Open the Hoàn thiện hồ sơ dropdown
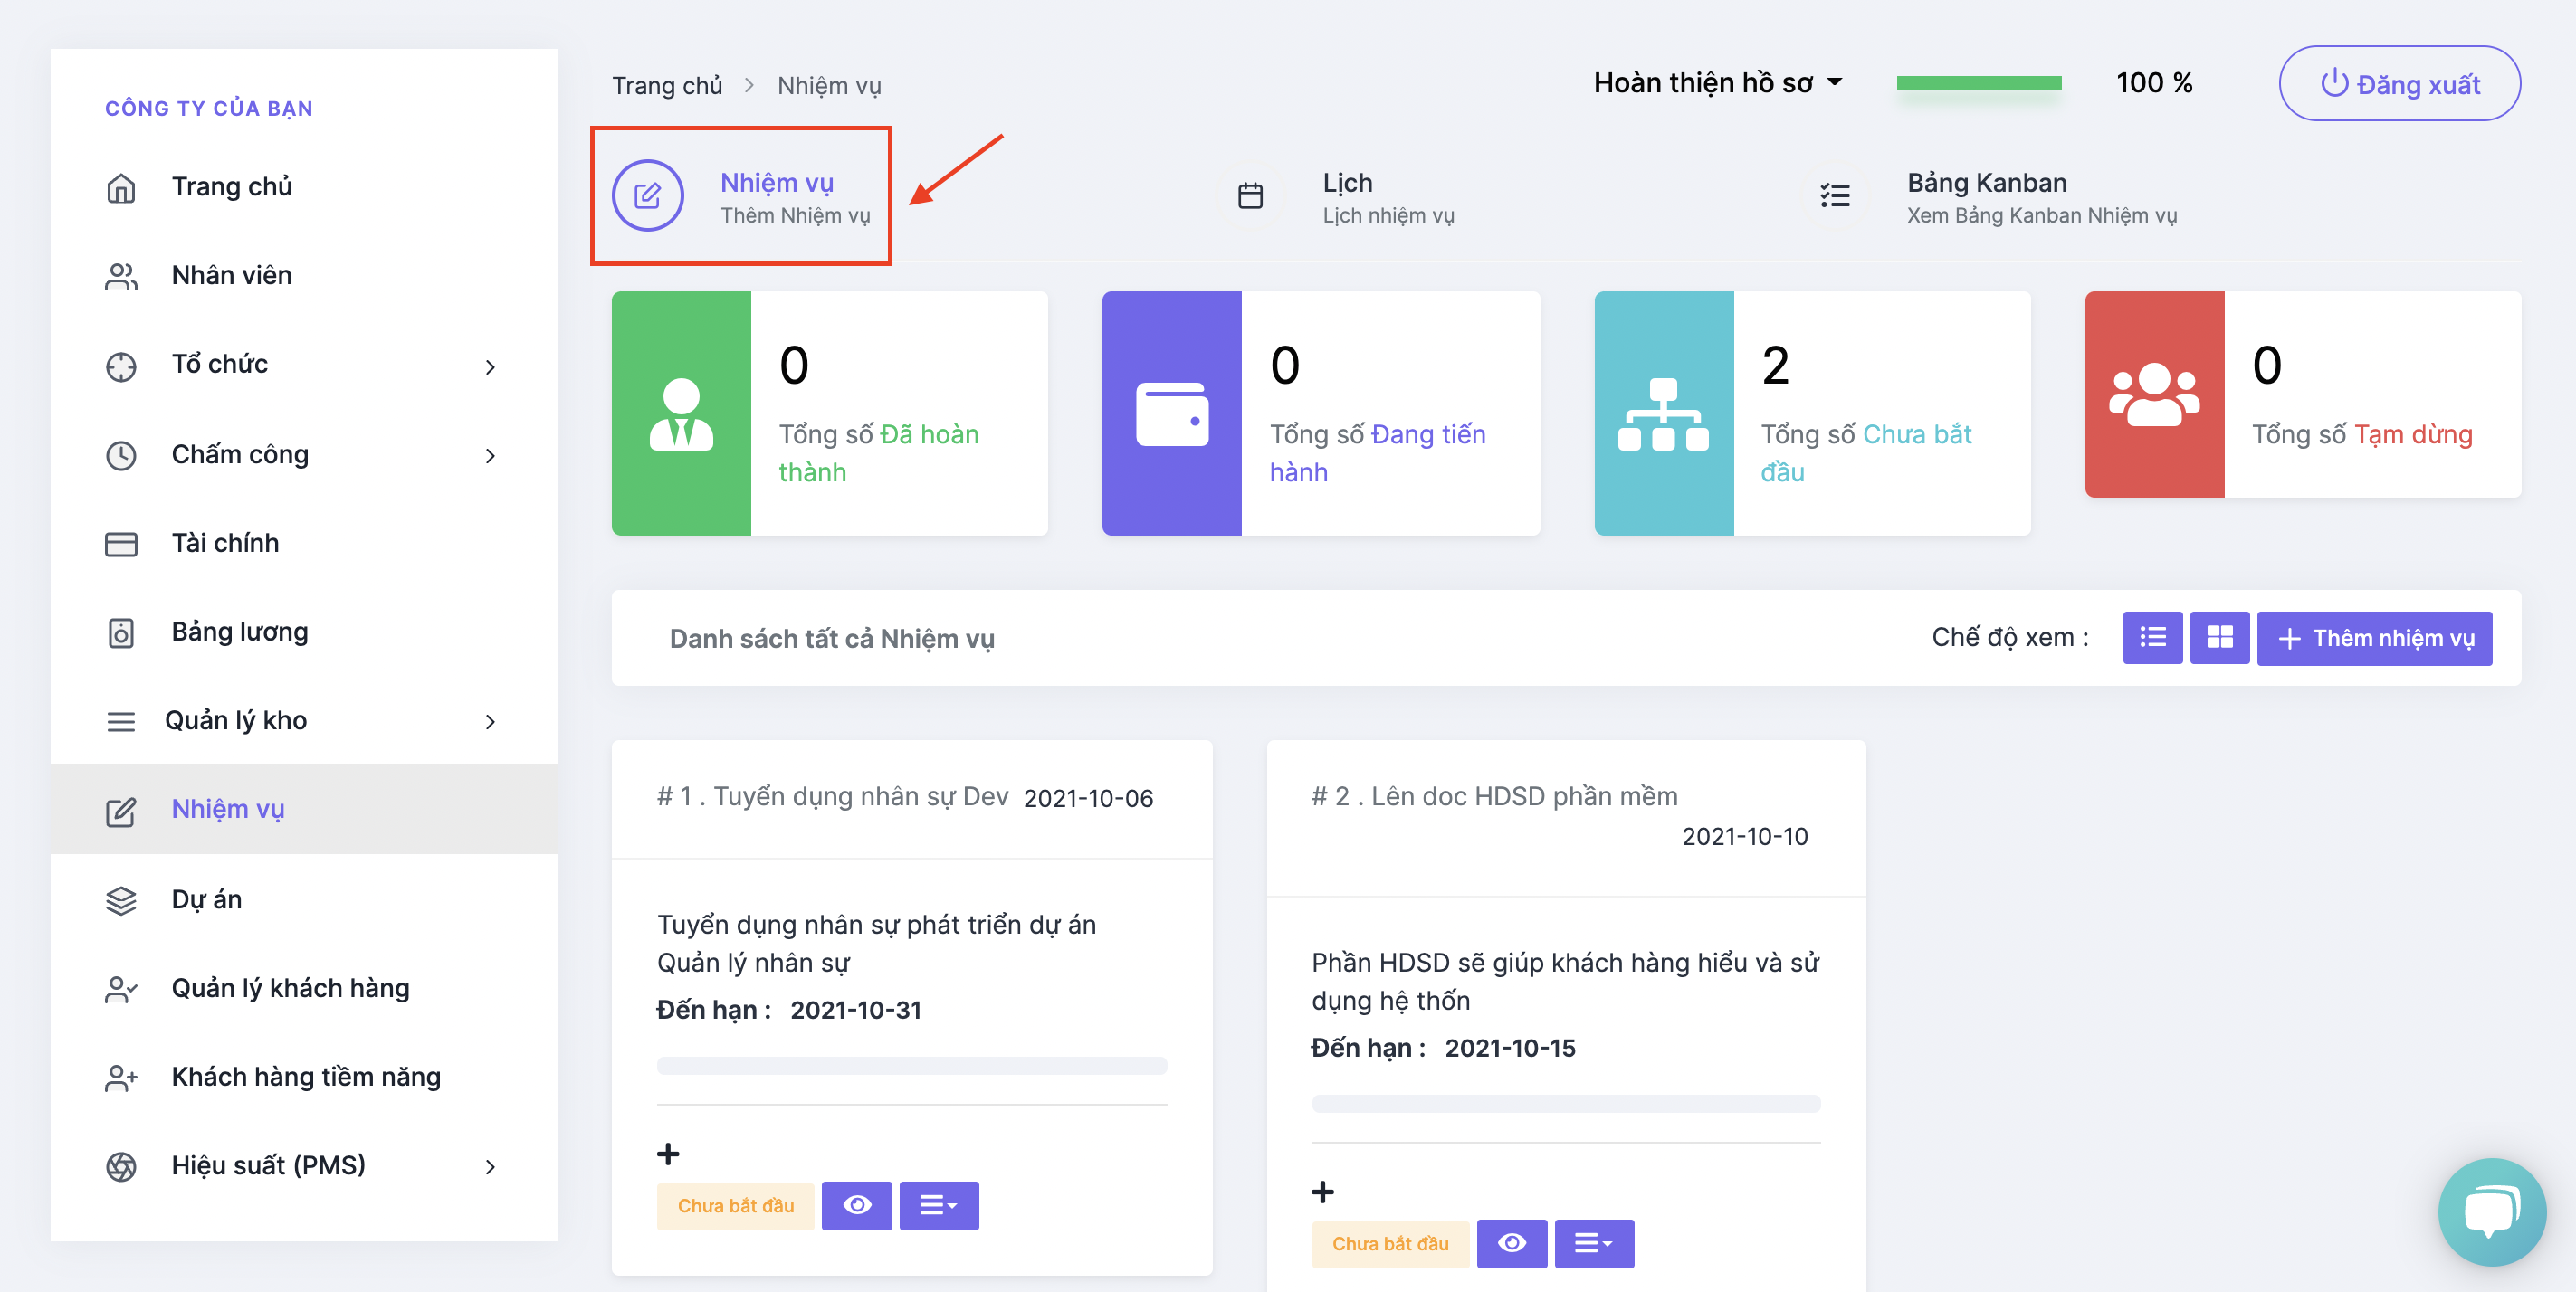 click(x=1718, y=83)
